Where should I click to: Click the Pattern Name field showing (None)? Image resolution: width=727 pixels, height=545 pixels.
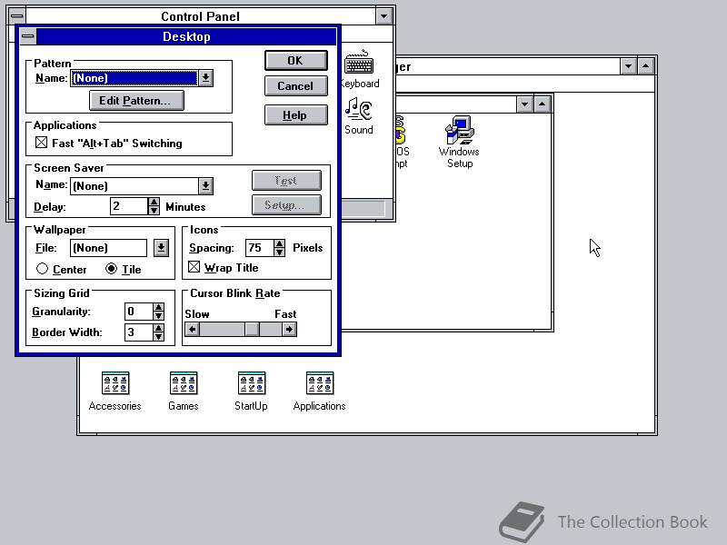134,78
